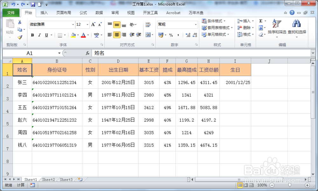Switch to the 公式 ribbon tab

(x=83, y=13)
